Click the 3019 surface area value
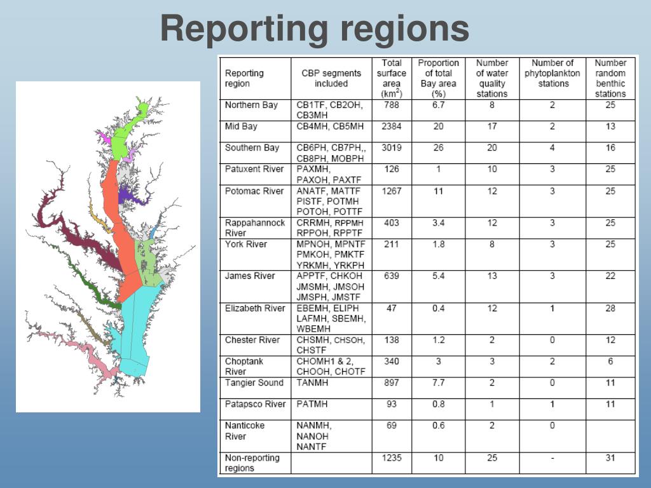 point(392,148)
